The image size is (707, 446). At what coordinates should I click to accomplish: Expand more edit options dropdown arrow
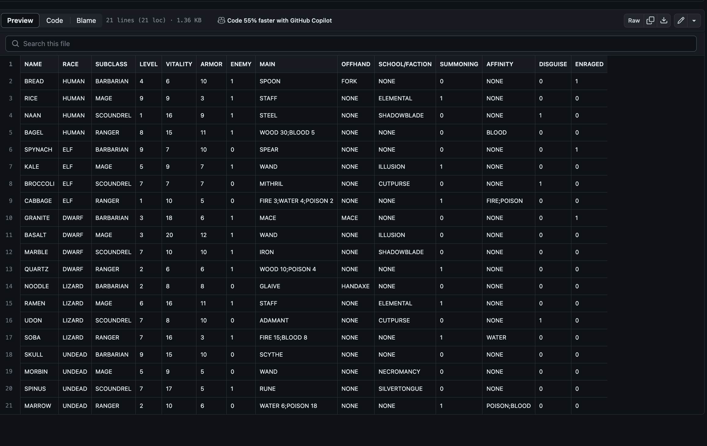tap(694, 20)
